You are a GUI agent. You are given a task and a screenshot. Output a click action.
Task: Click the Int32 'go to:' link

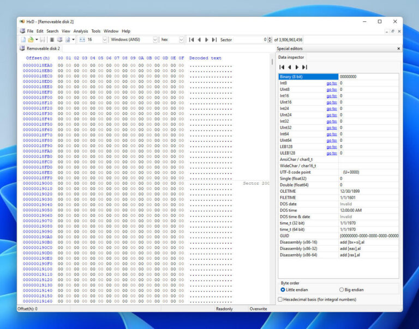(331, 121)
